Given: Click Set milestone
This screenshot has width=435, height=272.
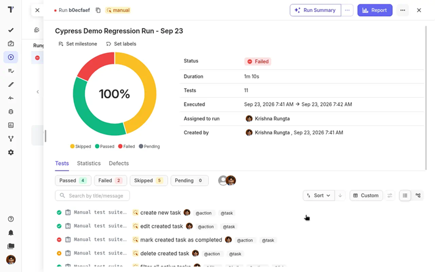Looking at the screenshot, I should 78,44.
